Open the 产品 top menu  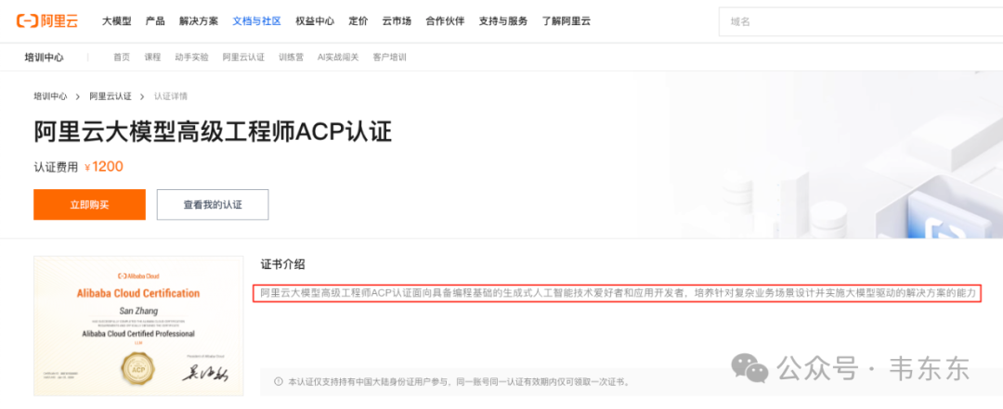(155, 21)
